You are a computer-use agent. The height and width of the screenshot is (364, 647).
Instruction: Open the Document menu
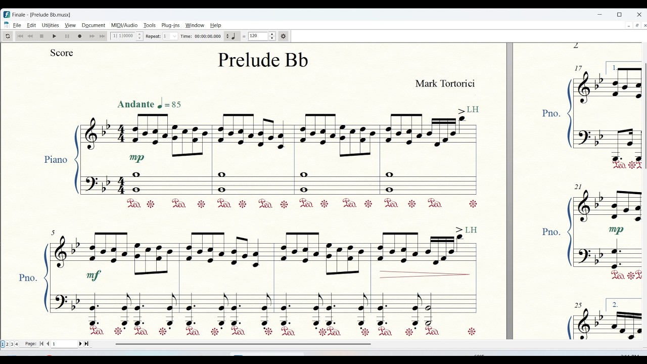94,25
